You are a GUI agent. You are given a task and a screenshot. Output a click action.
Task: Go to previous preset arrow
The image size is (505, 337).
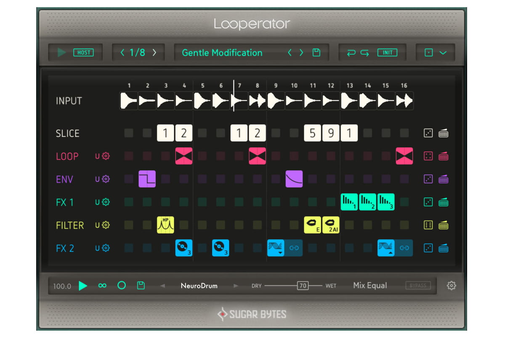289,53
